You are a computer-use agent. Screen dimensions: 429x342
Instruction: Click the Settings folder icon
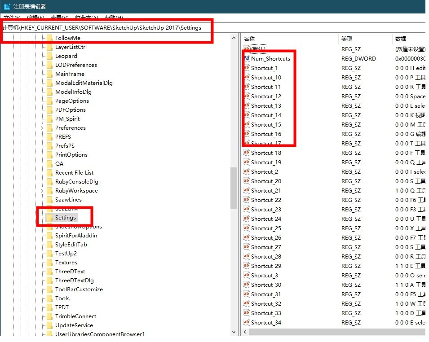(x=49, y=218)
